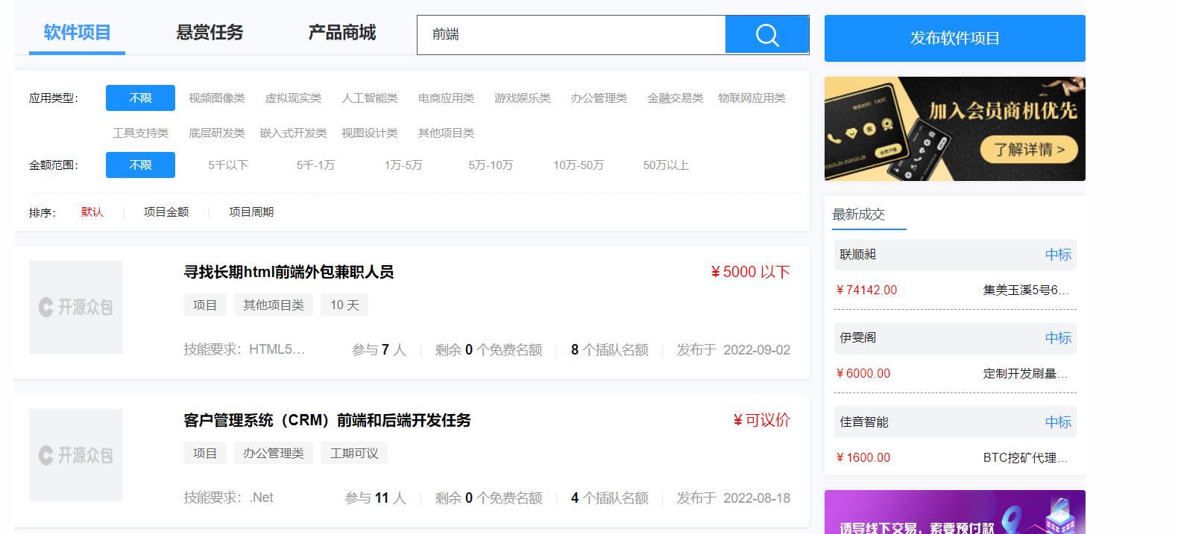Sort by 项目金额
The width and height of the screenshot is (1178, 534).
pos(166,212)
